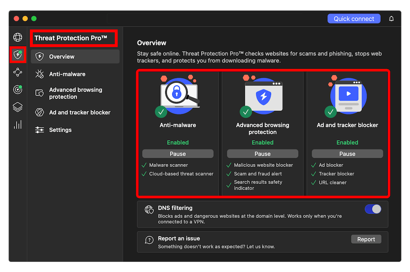Click the Report an issue question icon
The image size is (410, 272).
pos(149,240)
